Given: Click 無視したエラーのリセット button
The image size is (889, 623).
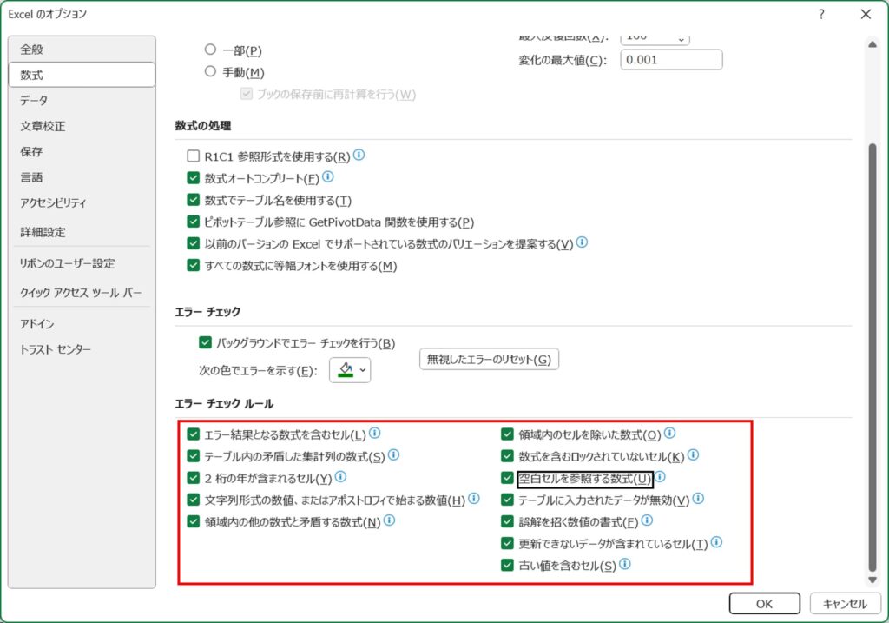Looking at the screenshot, I should [x=489, y=359].
